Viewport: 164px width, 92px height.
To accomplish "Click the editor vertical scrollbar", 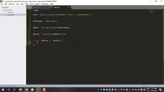I will click(x=163, y=35).
